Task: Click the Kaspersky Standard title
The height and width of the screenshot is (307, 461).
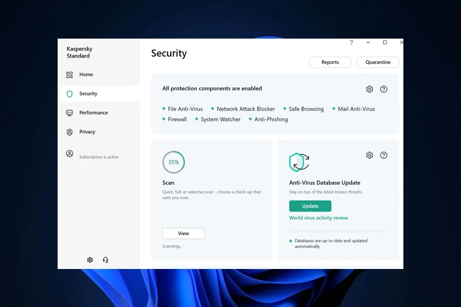Action: click(x=80, y=52)
